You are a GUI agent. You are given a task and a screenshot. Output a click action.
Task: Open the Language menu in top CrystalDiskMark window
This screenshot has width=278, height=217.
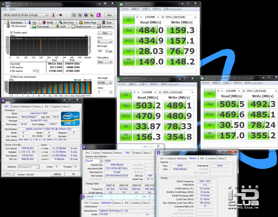[173, 9]
